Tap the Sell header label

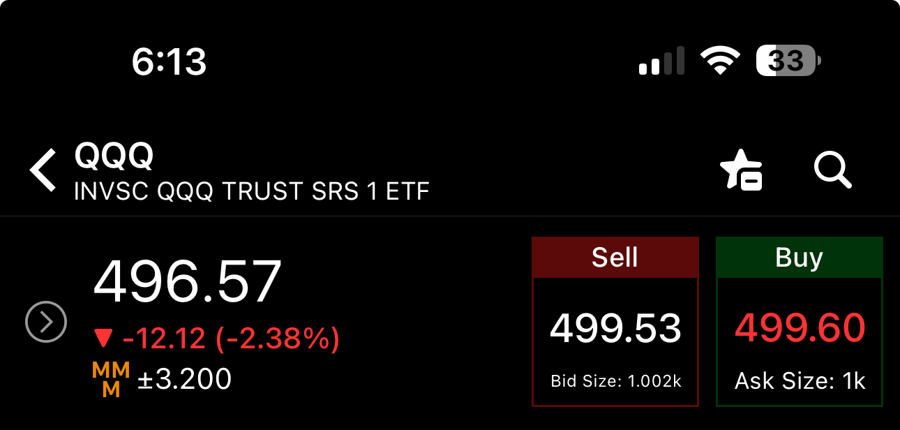[x=615, y=258]
